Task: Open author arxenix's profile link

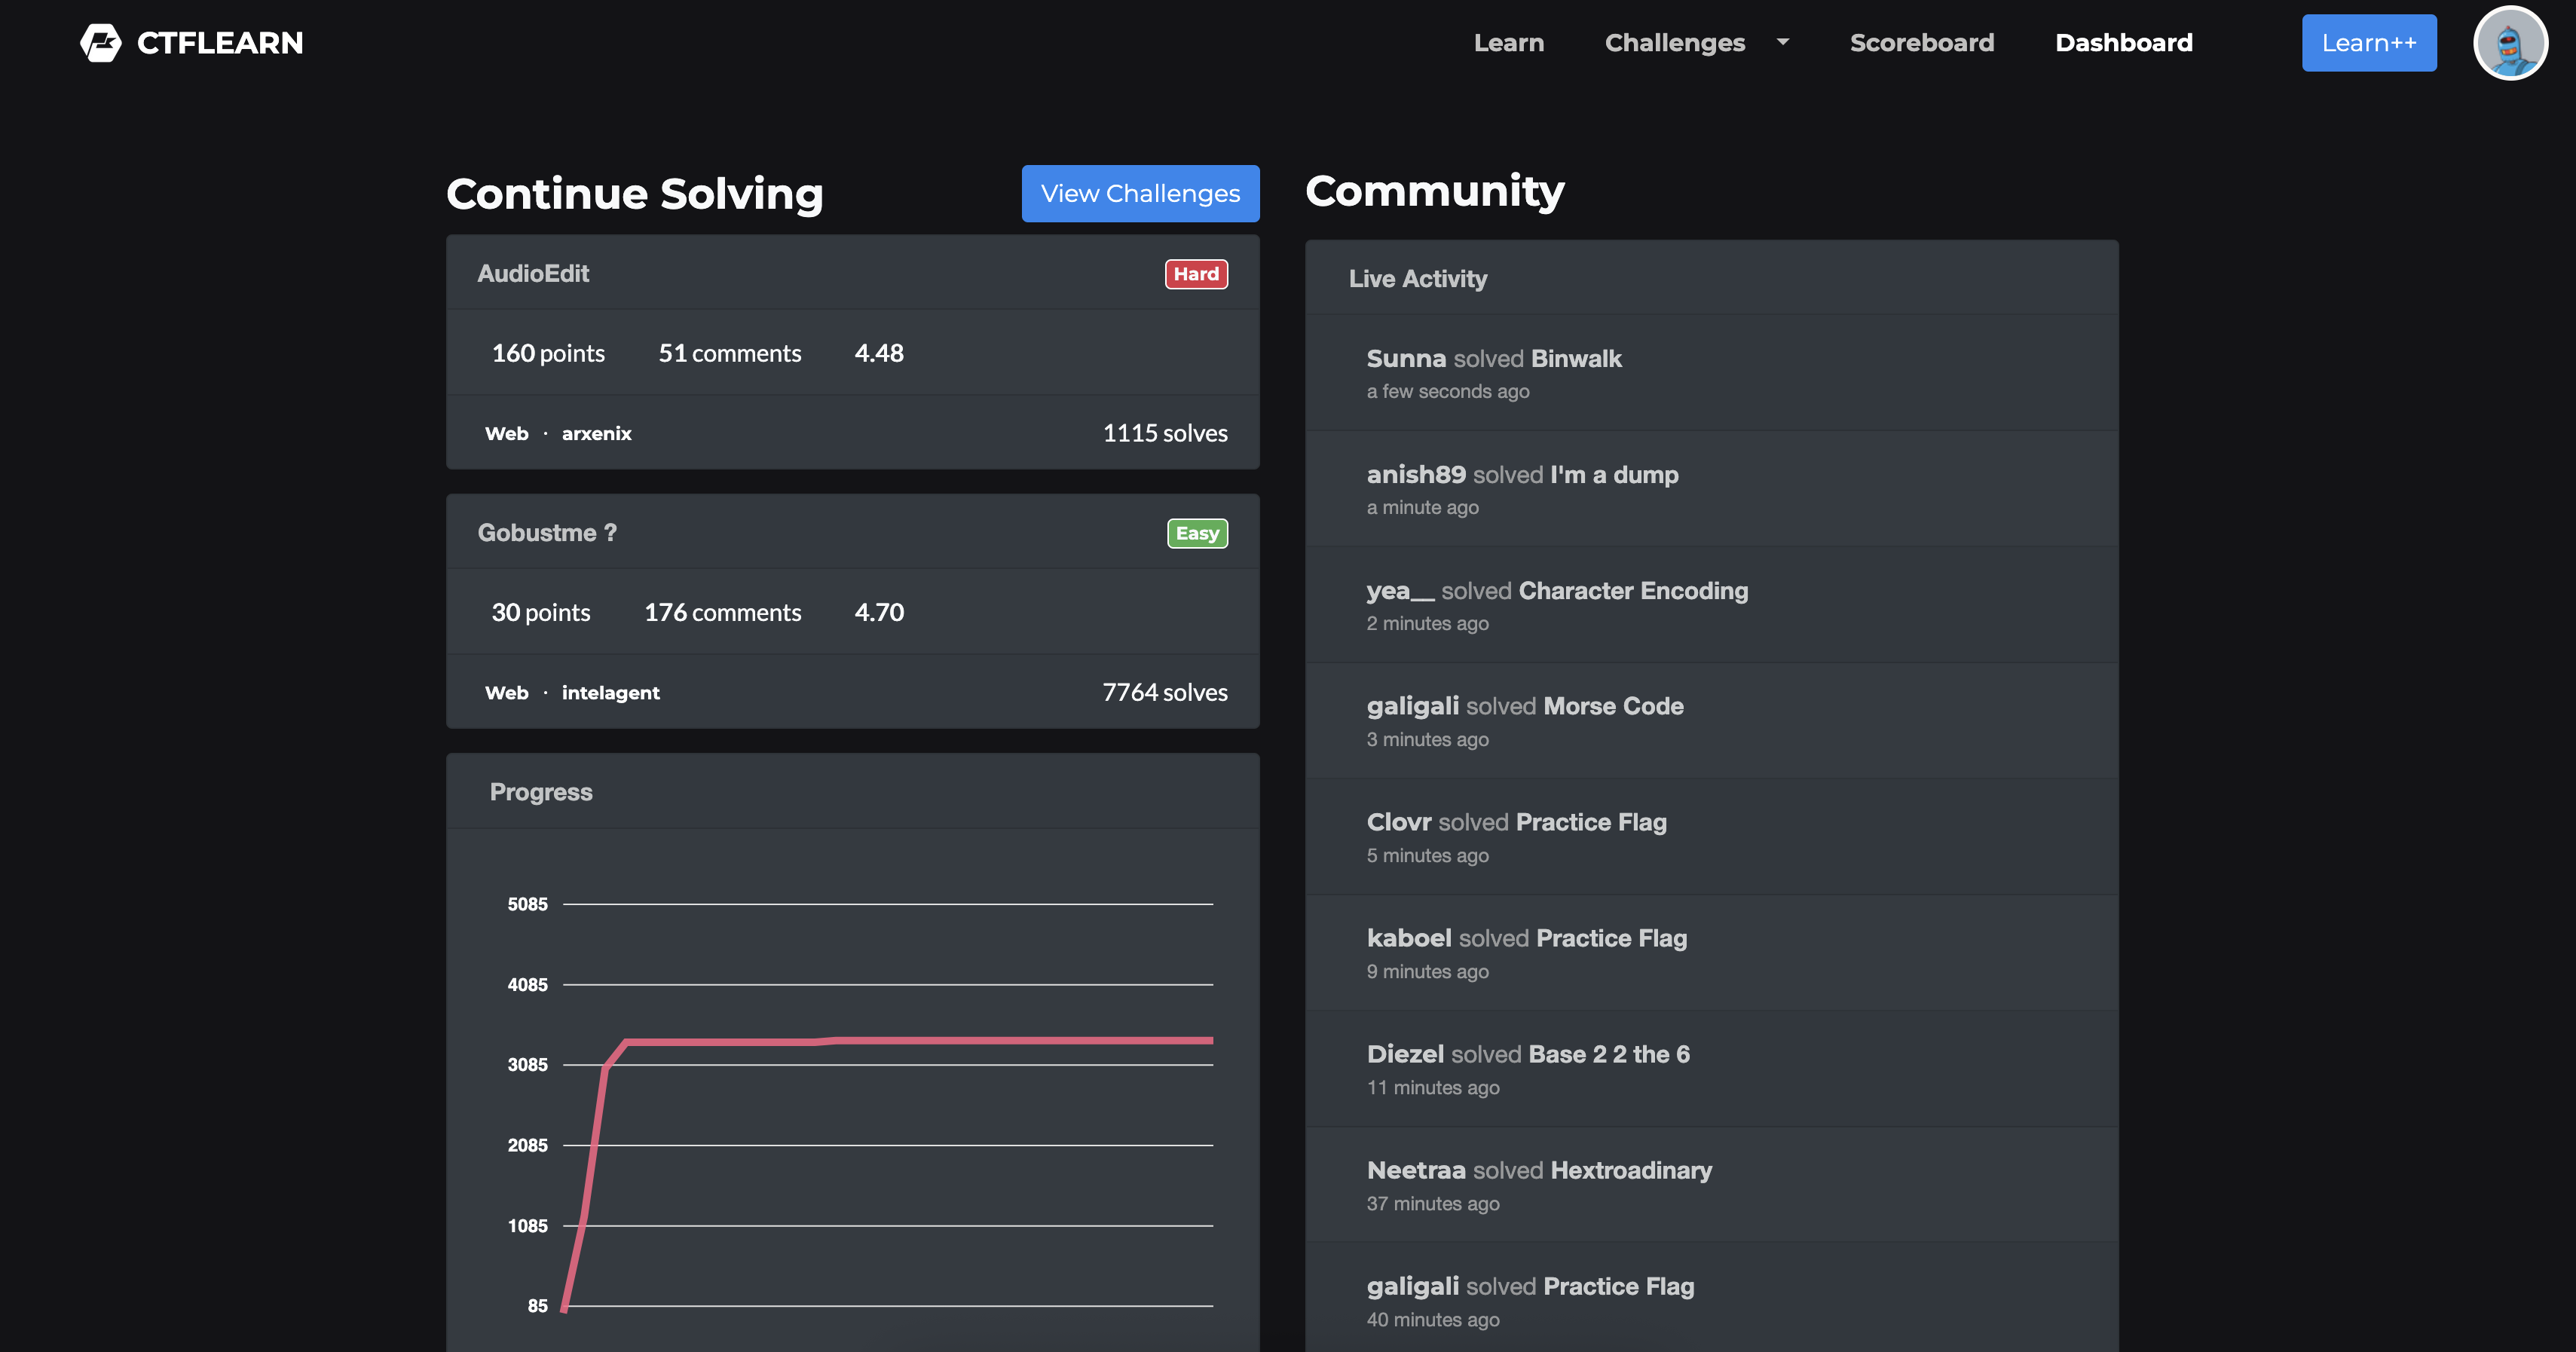Action: (596, 433)
